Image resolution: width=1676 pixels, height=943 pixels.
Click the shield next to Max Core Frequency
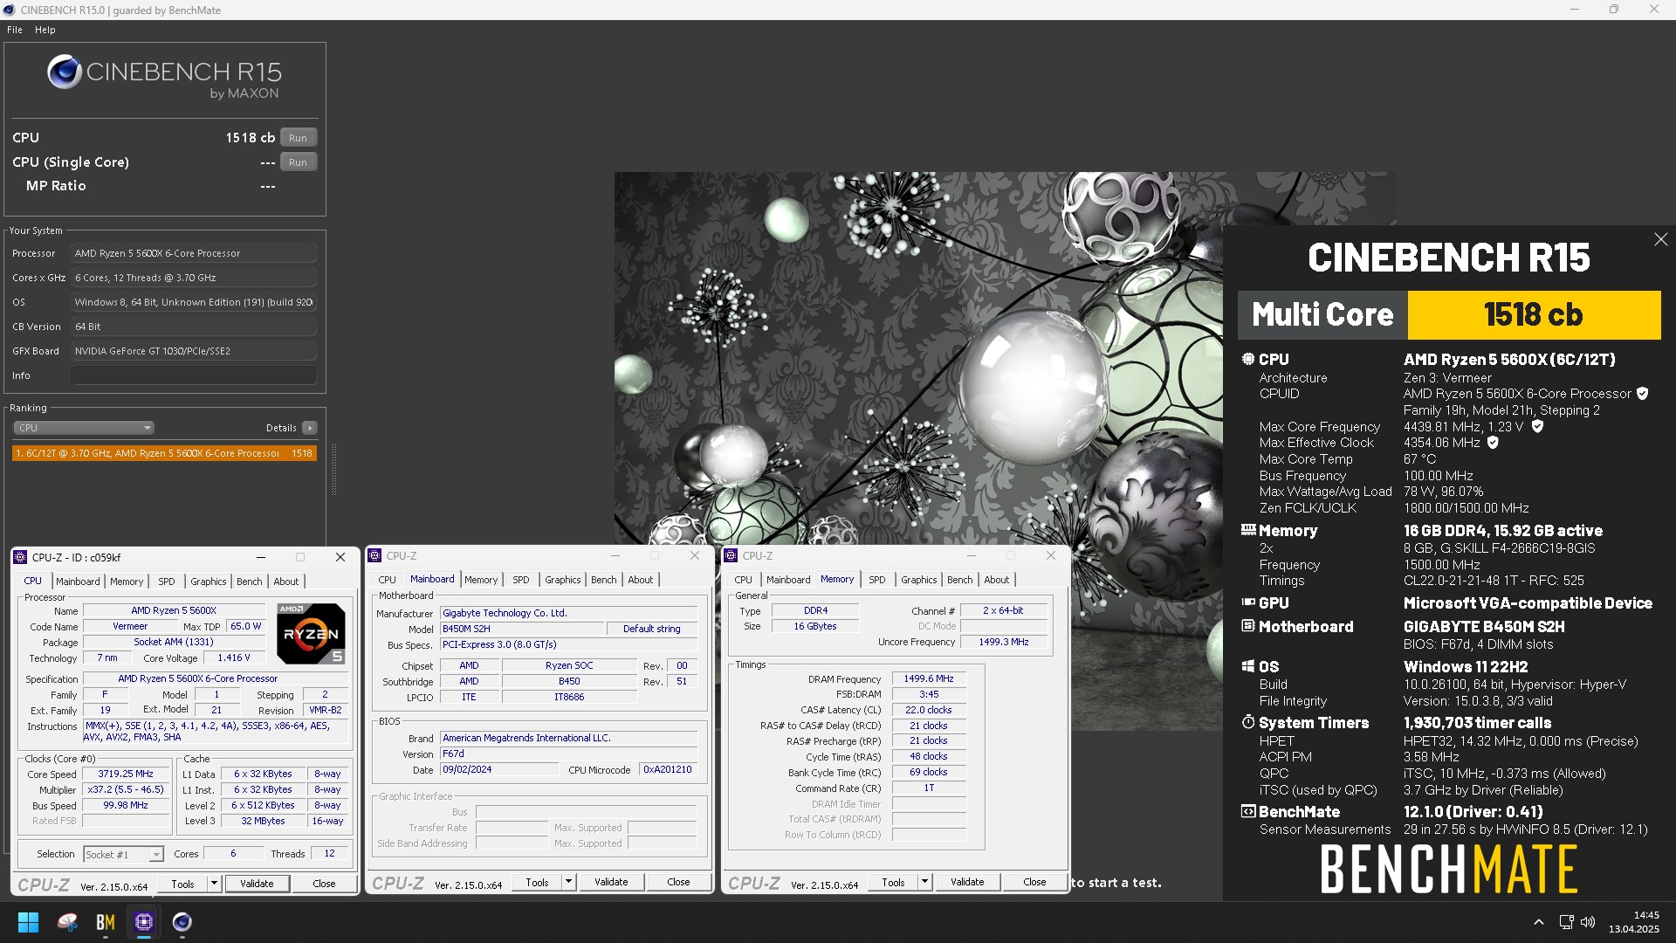coord(1537,427)
